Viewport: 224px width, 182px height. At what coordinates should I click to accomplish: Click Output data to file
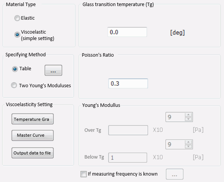32,153
